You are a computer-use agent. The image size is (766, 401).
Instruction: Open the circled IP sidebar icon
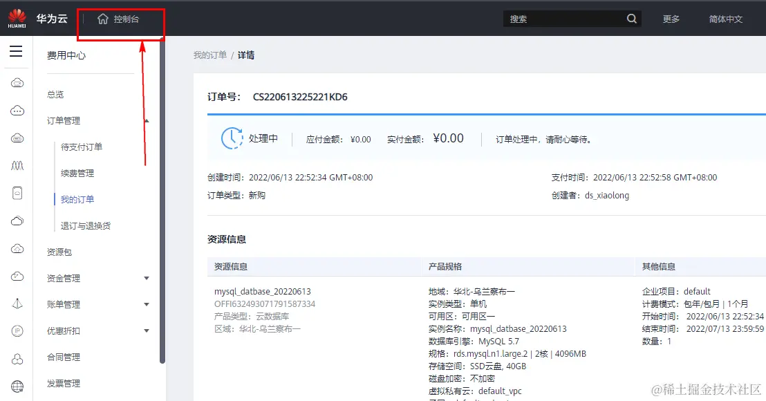pyautogui.click(x=17, y=331)
